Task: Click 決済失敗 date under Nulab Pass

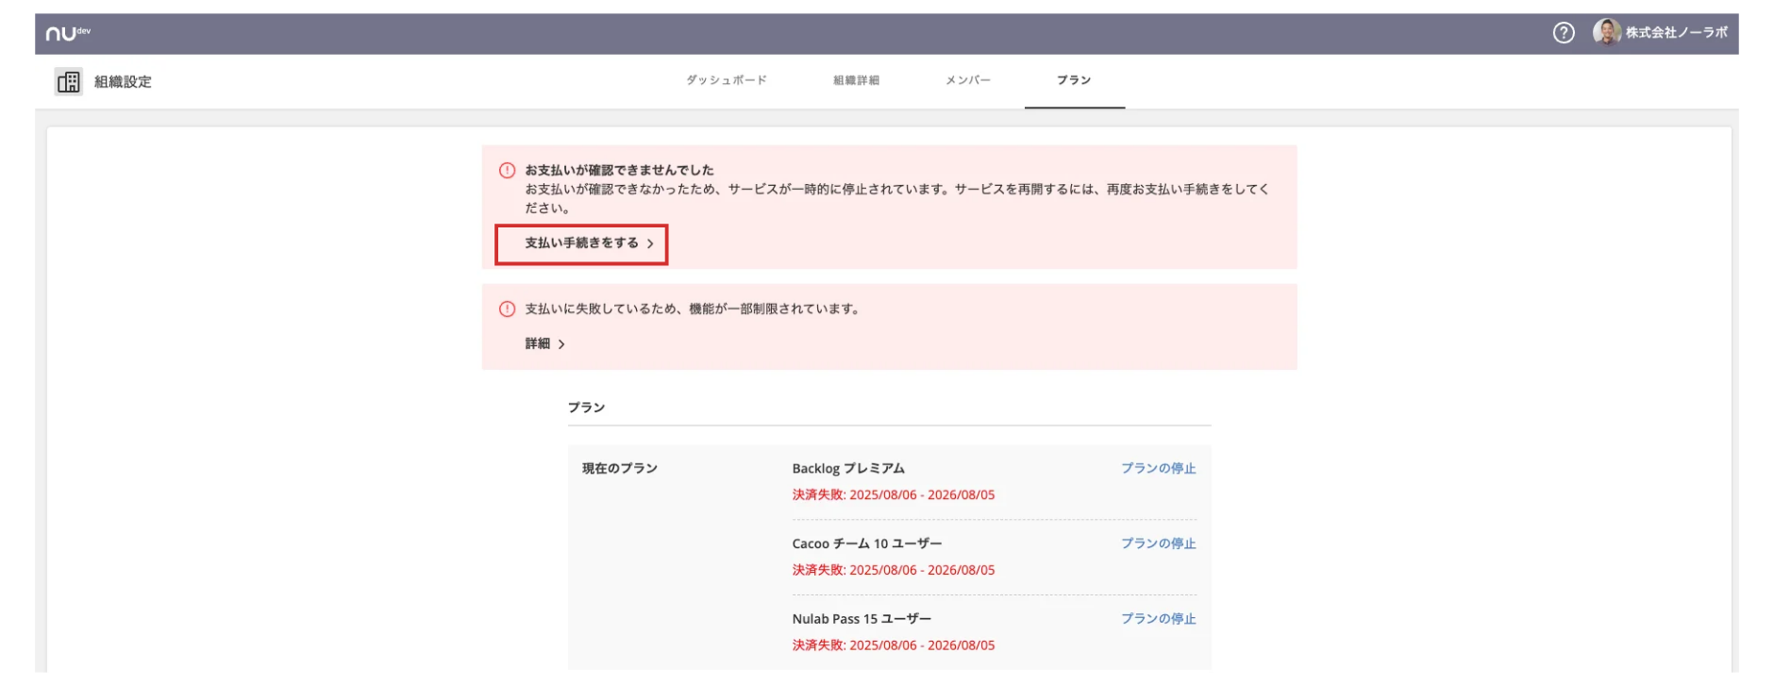Action: point(893,646)
